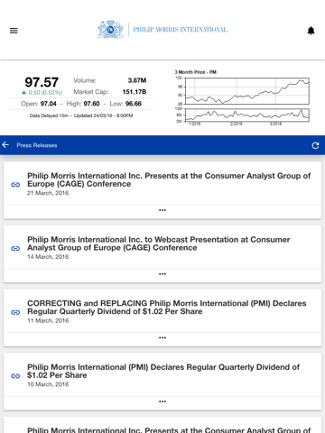The height and width of the screenshot is (433, 325).
Task: Refresh the press releases list
Action: pos(315,145)
